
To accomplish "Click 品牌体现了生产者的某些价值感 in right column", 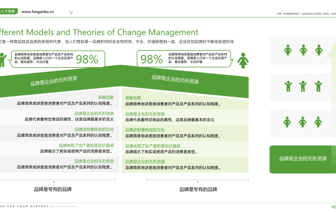I will pyautogui.click(x=153, y=146).
